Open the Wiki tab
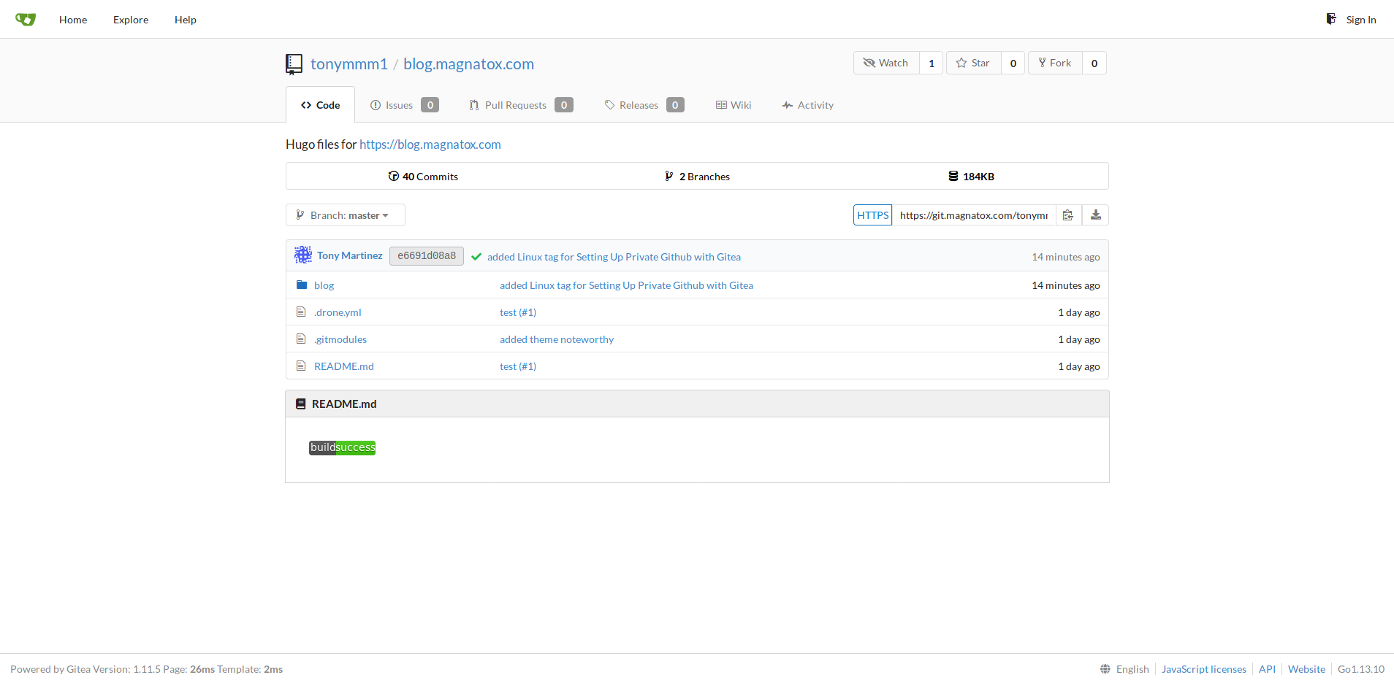The width and height of the screenshot is (1394, 683). click(x=734, y=105)
